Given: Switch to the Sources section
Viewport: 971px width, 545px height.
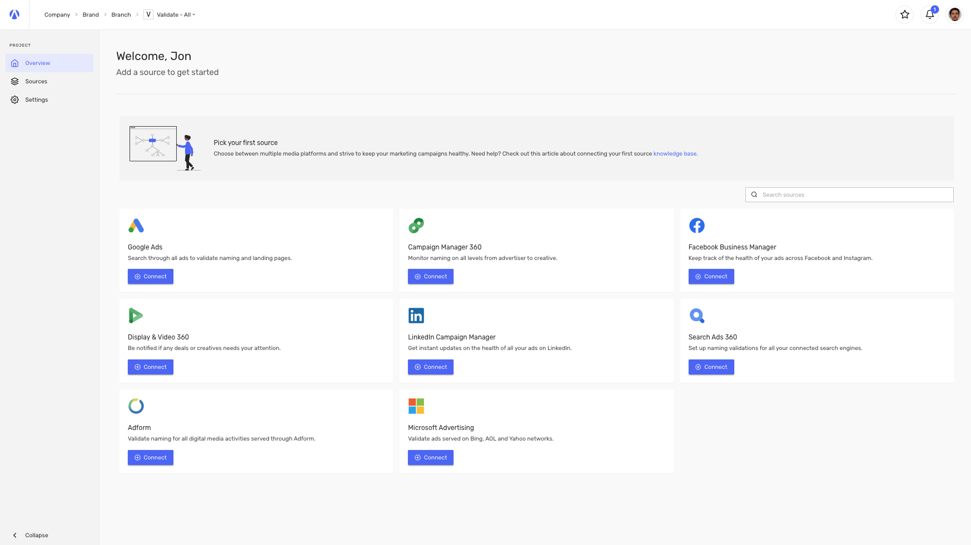Looking at the screenshot, I should coord(36,81).
